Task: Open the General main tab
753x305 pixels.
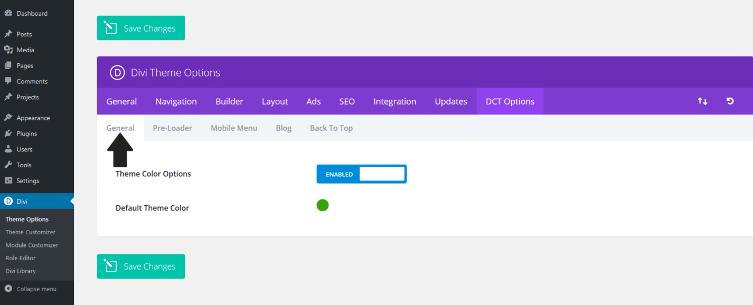Action: pos(121,101)
